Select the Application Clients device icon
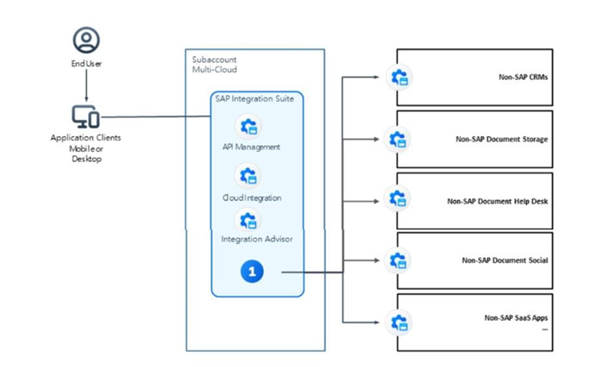Viewport: 590px width, 367px height. [x=86, y=118]
